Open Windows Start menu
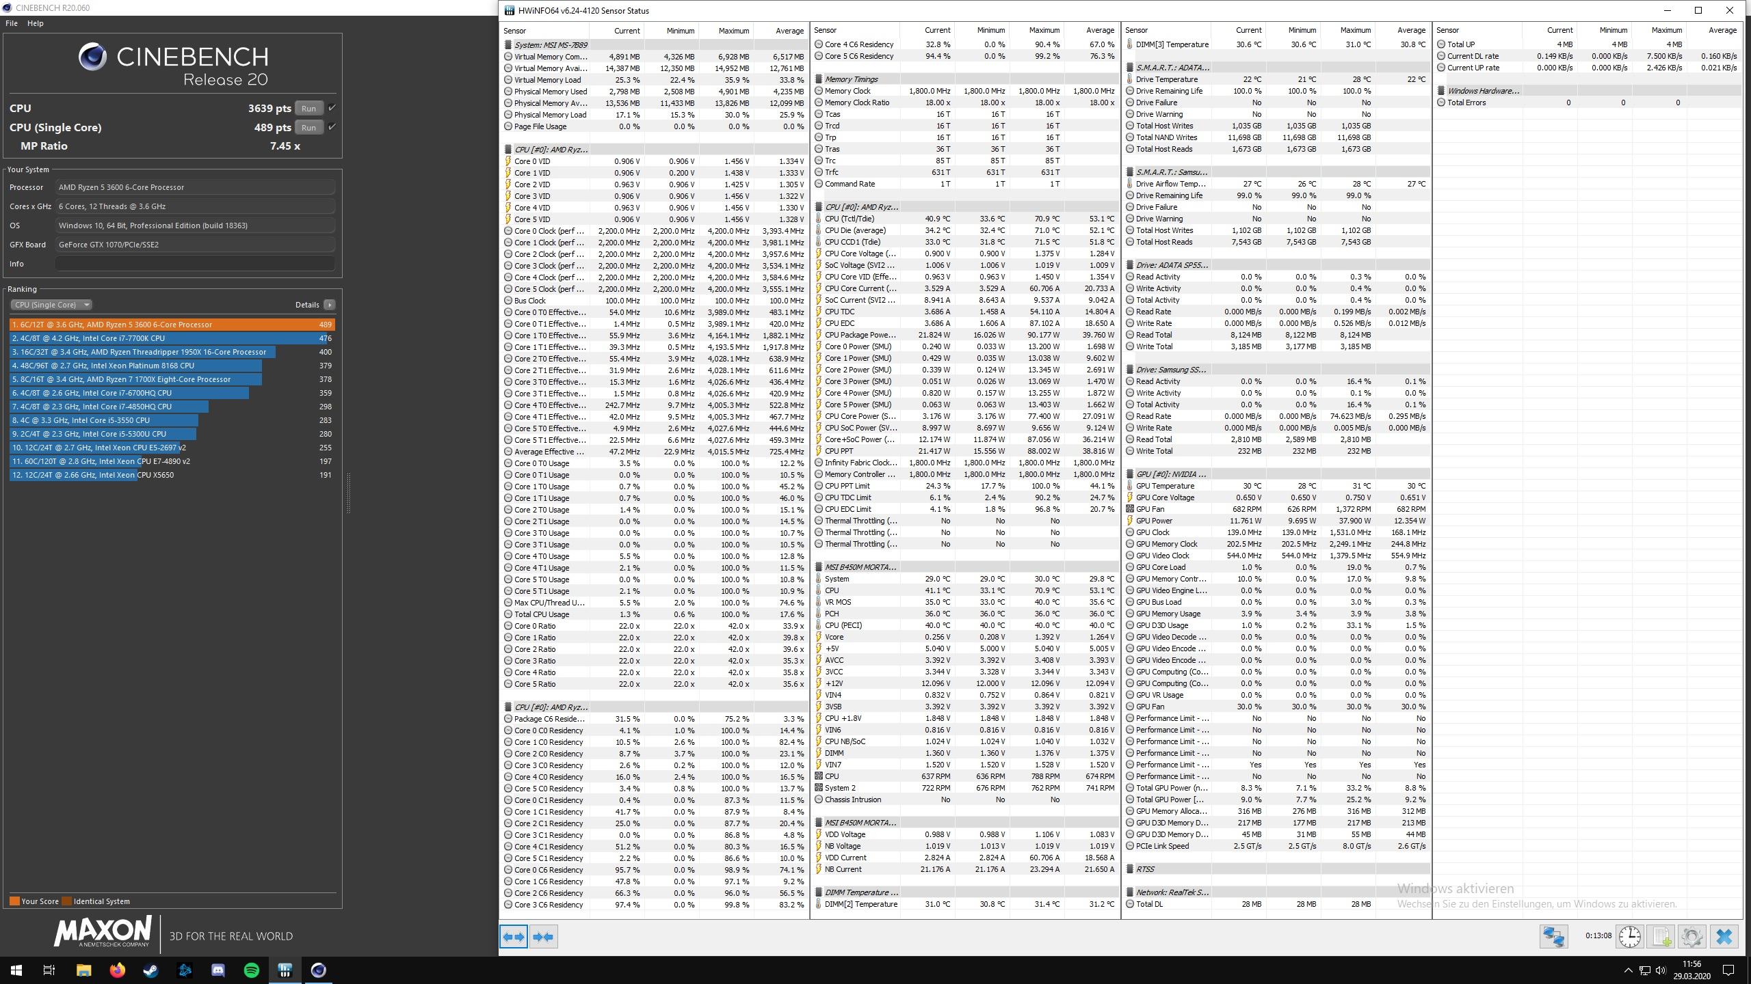This screenshot has height=984, width=1751. (x=16, y=970)
